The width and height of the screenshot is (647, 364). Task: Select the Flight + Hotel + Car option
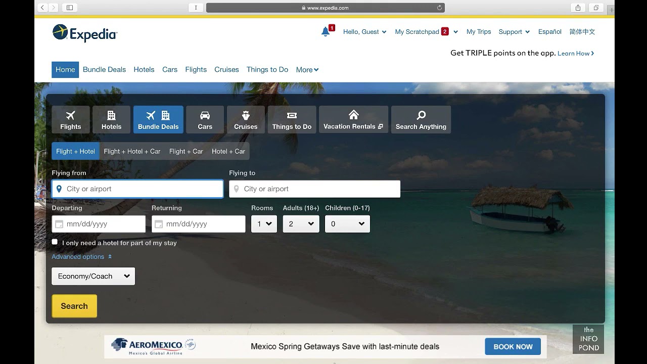click(x=132, y=151)
